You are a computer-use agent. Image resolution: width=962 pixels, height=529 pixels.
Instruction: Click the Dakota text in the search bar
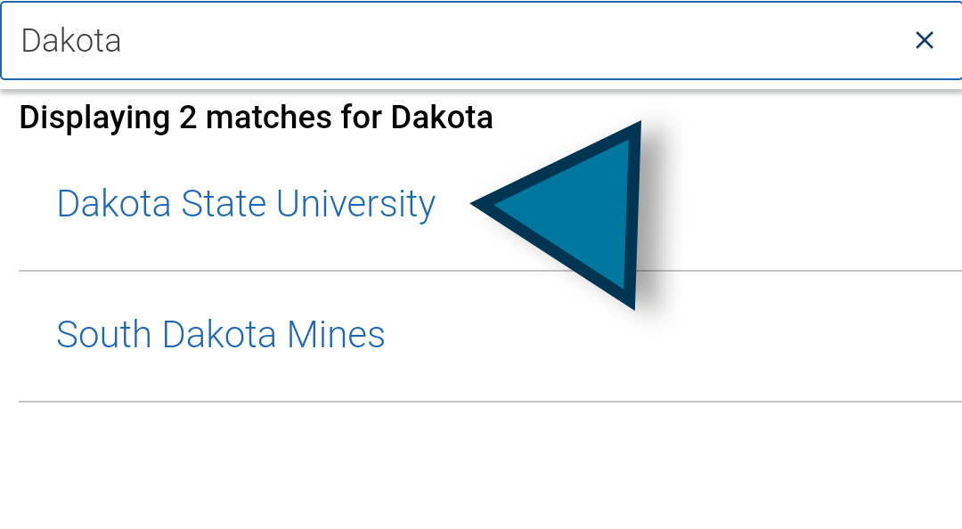point(69,41)
